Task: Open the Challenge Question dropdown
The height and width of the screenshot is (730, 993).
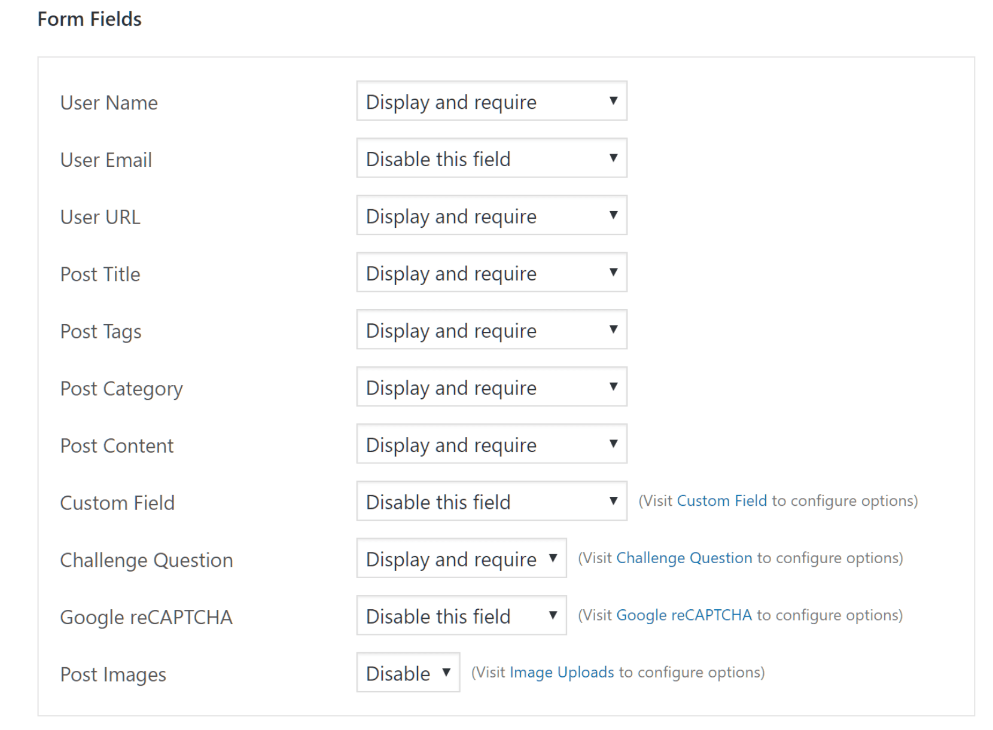Action: pos(461,558)
